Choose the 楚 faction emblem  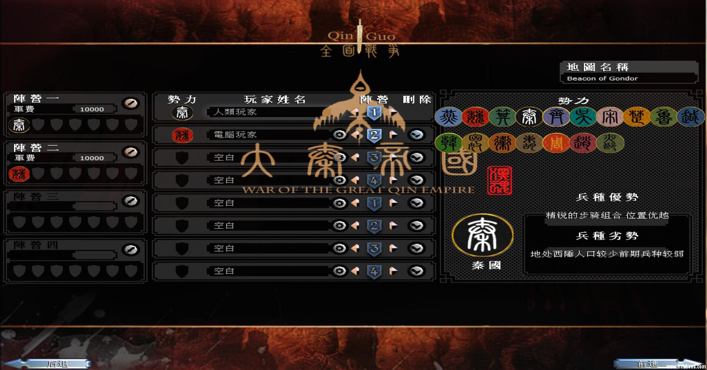[636, 117]
